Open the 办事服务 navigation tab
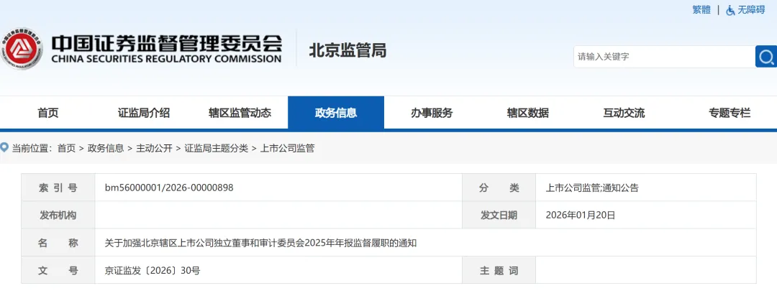 432,113
